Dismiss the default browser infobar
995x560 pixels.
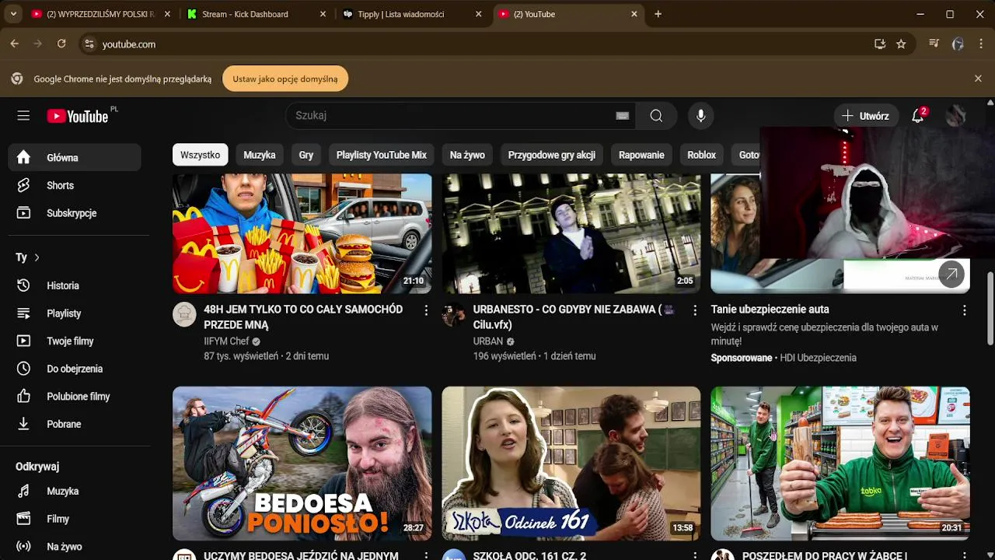point(978,79)
